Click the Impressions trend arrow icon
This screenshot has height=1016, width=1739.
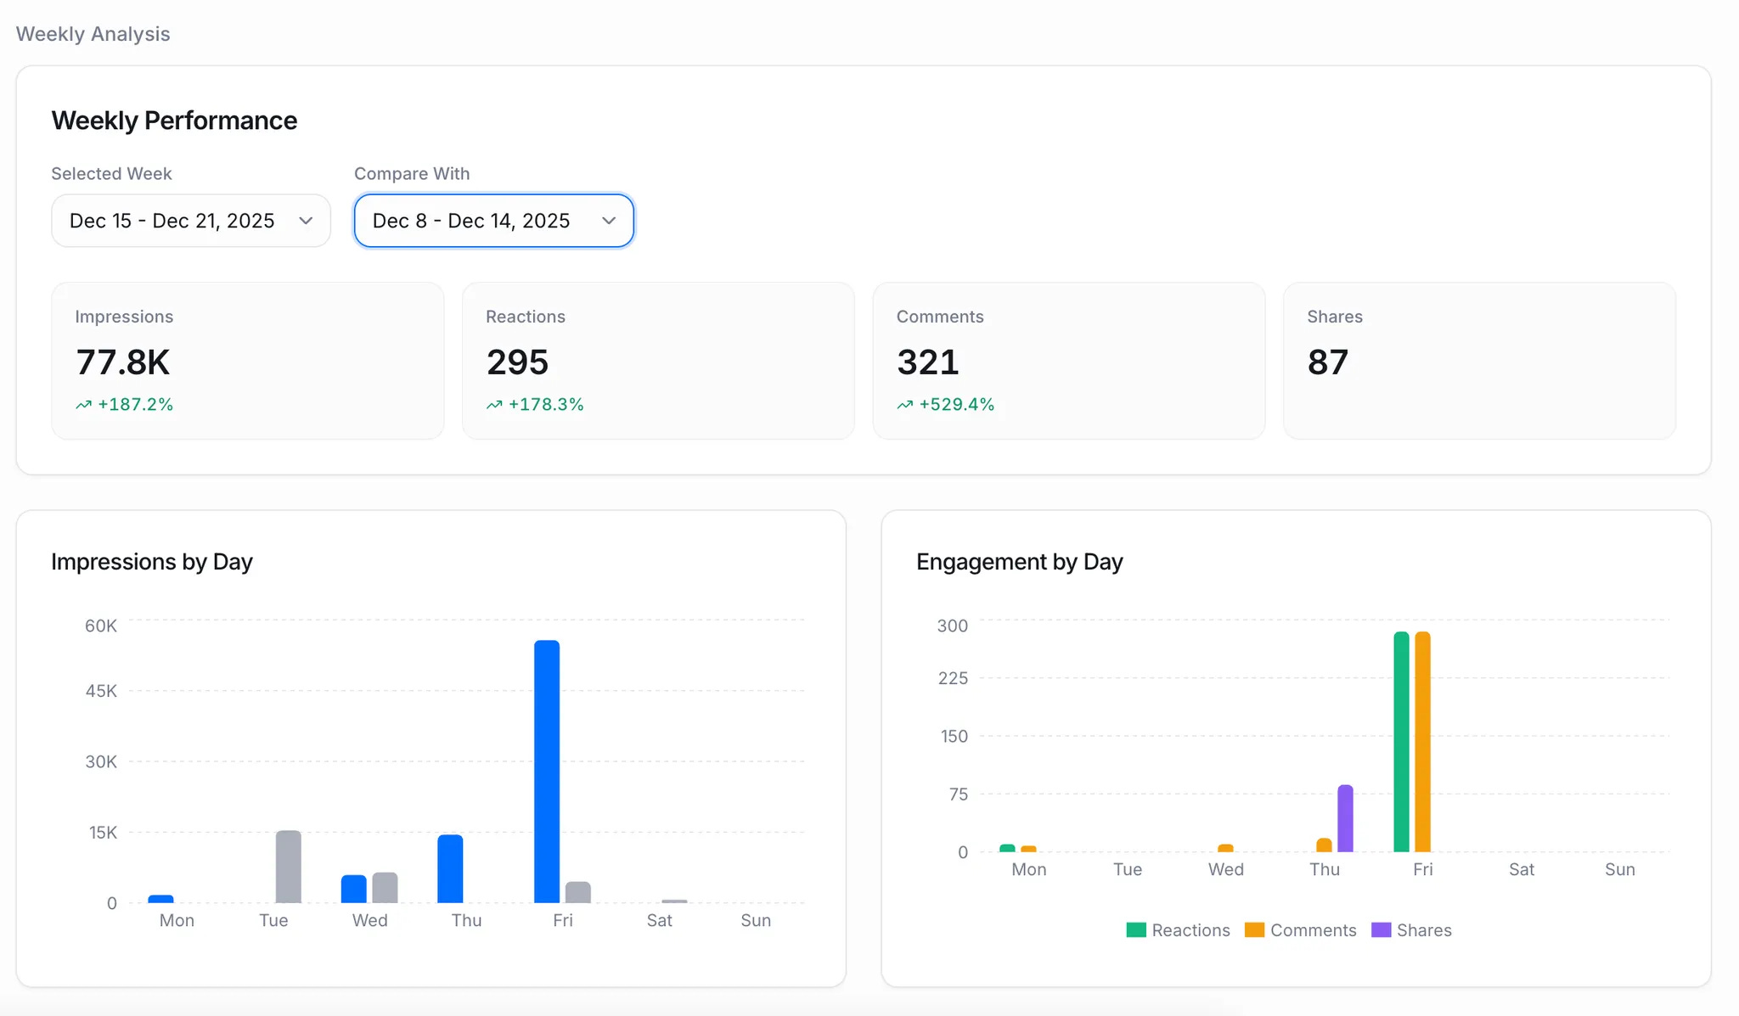tap(83, 405)
